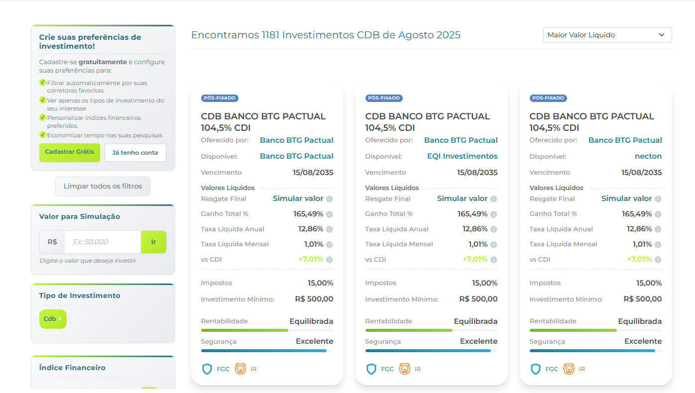Open 'Simular valor' in the necton card

point(627,198)
